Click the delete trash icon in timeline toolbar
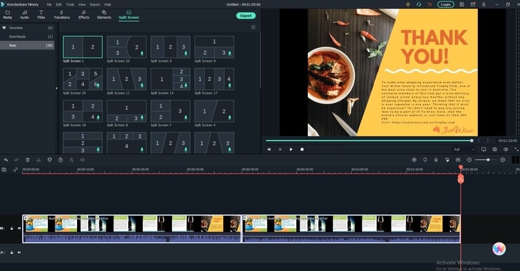Image resolution: width=520 pixels, height=271 pixels. [x=28, y=160]
